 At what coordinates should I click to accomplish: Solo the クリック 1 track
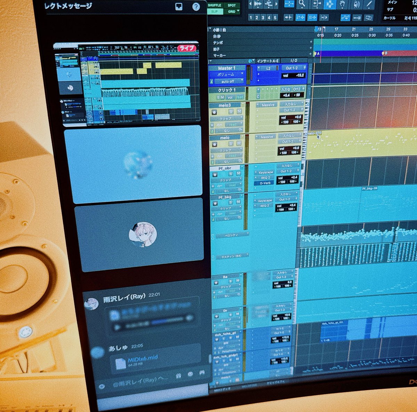point(218,97)
